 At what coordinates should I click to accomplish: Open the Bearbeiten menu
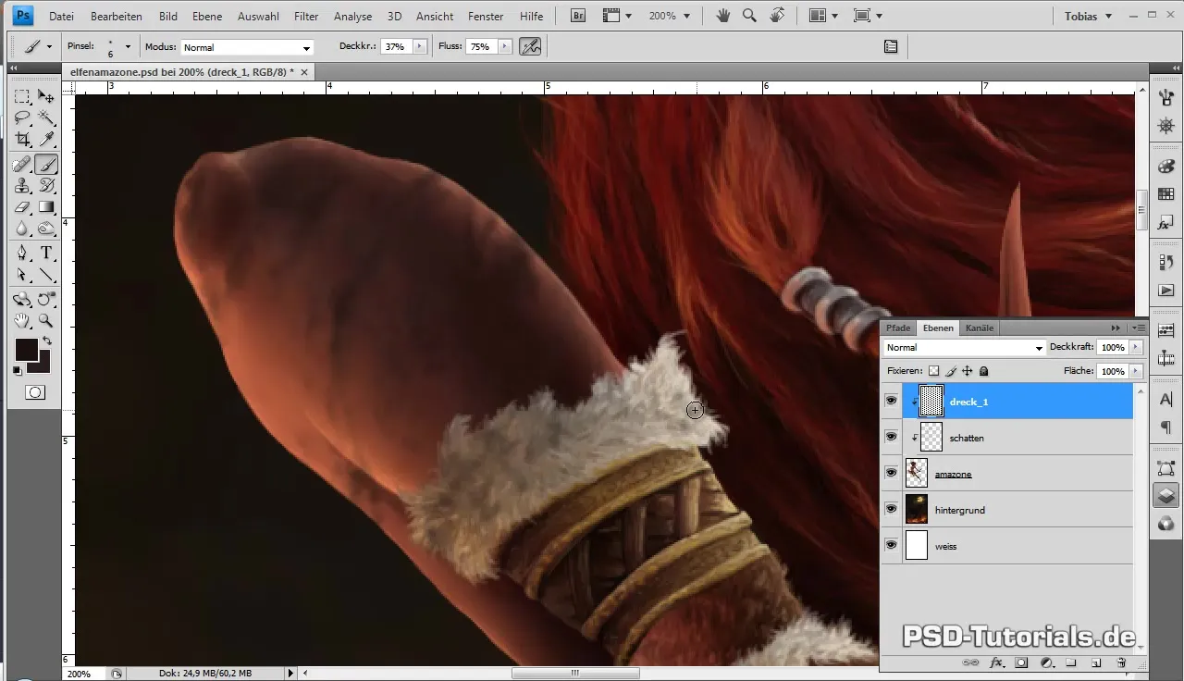pyautogui.click(x=117, y=17)
